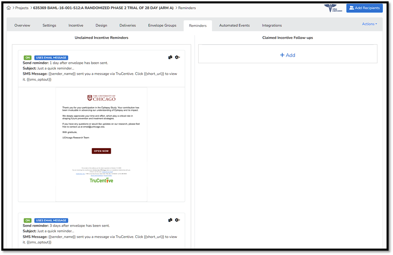Expand the second reminder's gear settings dropdown
This screenshot has height=255, width=393.
[177, 220]
